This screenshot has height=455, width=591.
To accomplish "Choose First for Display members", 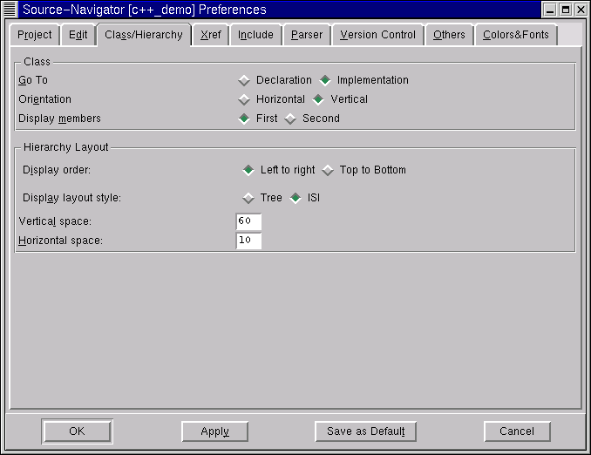I will coord(244,119).
